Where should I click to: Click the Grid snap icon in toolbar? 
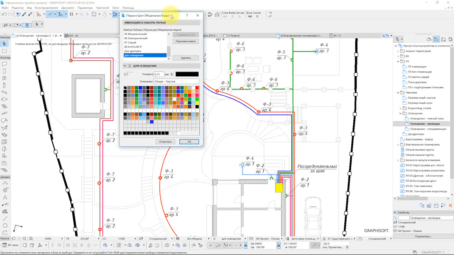point(72,14)
